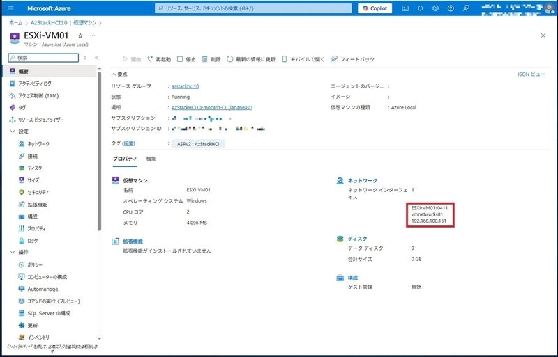558x357 pixels.
Task: Click the 停止 toolbar button
Action: tap(186, 59)
